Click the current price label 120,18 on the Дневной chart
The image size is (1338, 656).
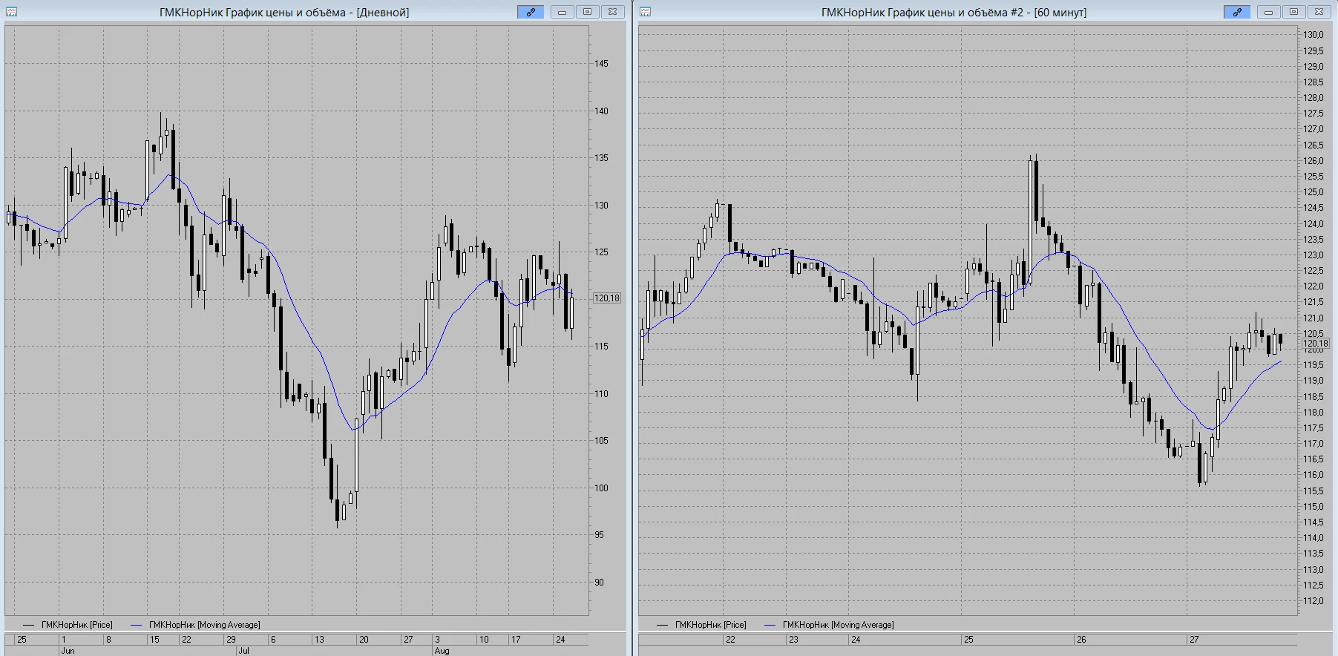click(607, 298)
